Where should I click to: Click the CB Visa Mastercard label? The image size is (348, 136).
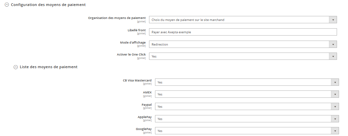[x=137, y=80]
